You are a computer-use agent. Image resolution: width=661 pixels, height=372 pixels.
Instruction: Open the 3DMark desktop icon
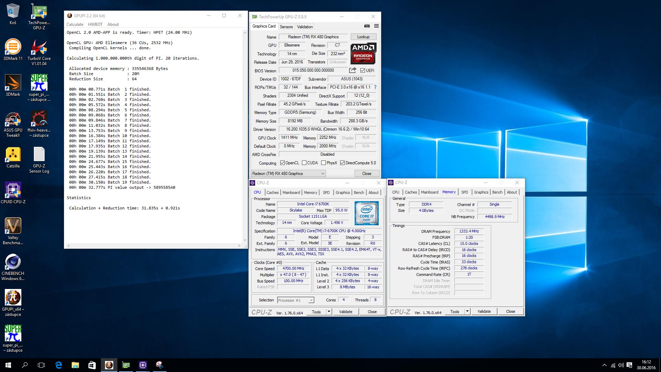pos(13,86)
